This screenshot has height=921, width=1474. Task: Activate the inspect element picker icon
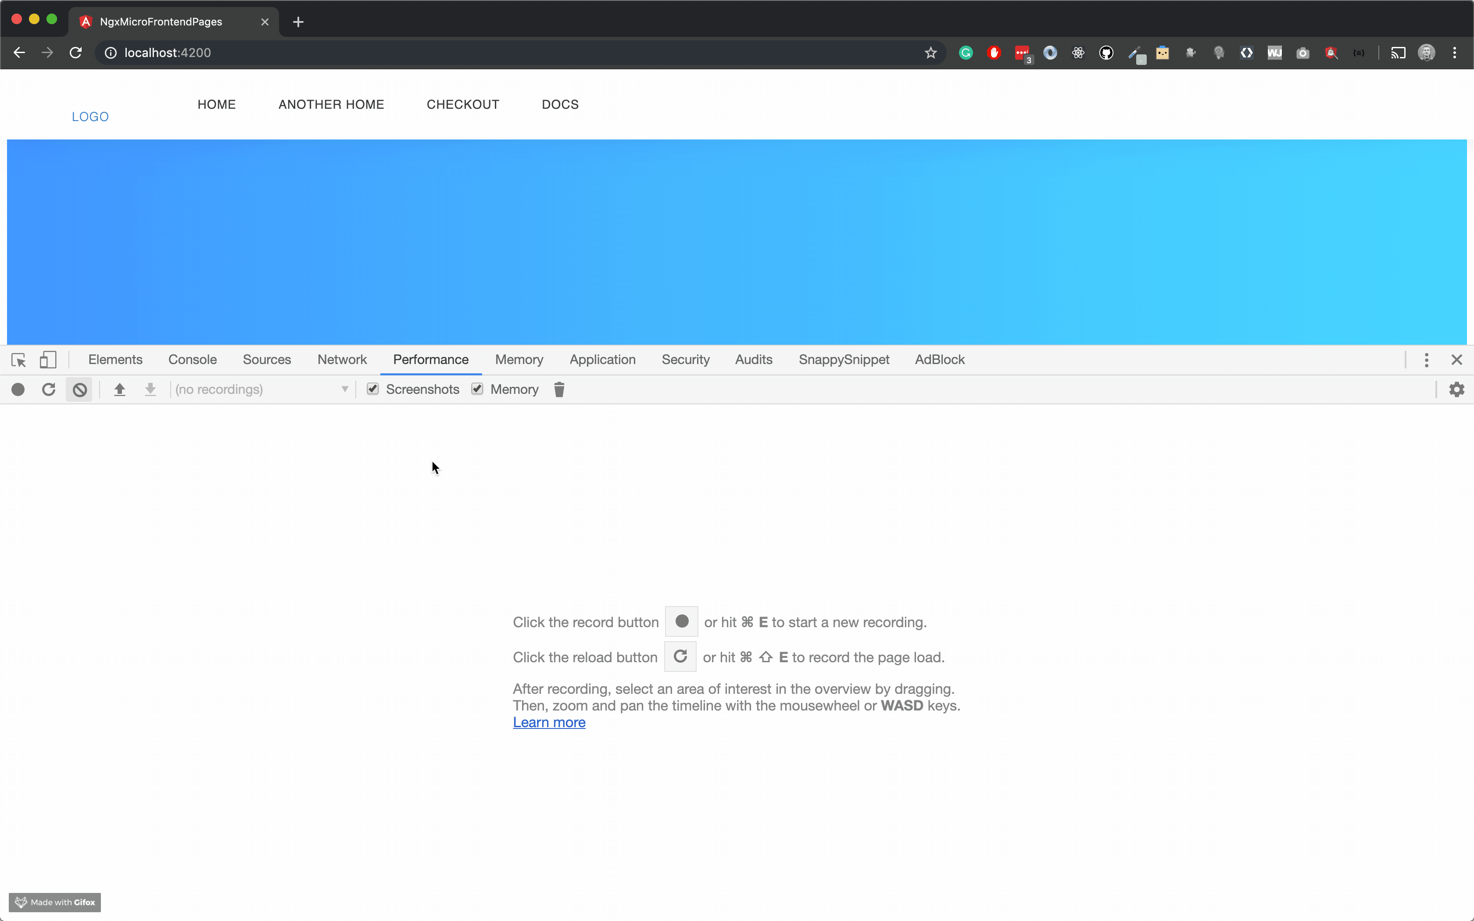pos(18,360)
